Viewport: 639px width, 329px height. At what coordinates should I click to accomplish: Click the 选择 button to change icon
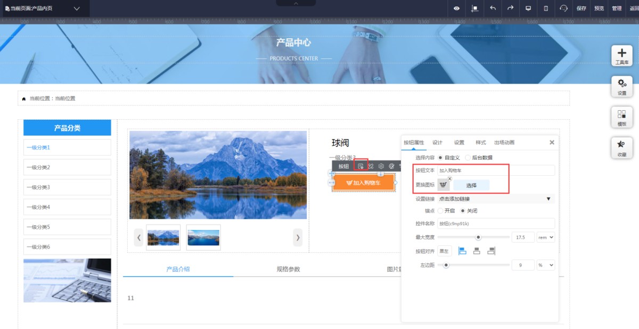click(471, 185)
